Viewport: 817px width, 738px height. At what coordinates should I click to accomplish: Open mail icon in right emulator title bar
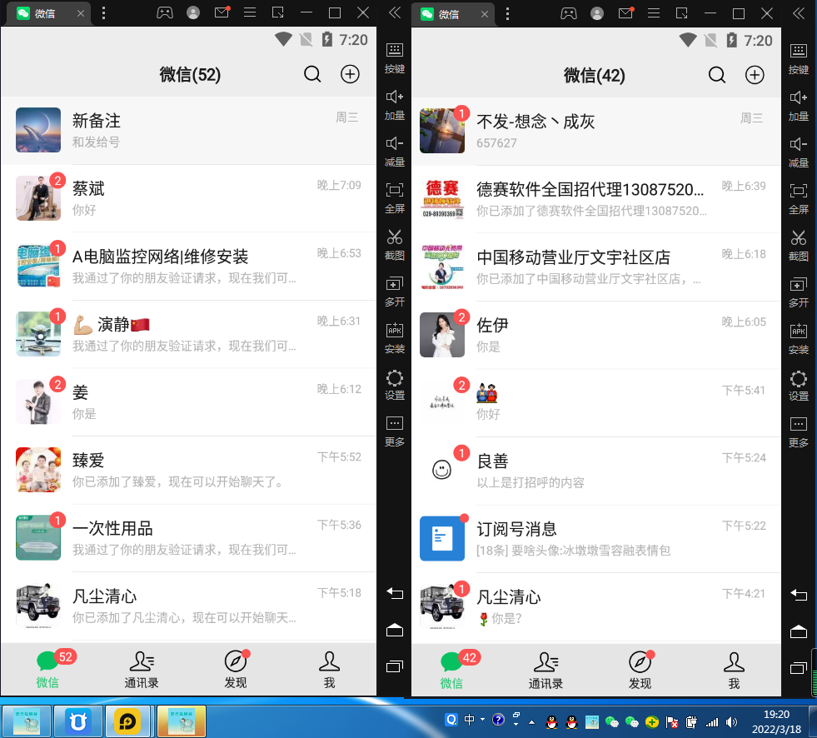(625, 13)
